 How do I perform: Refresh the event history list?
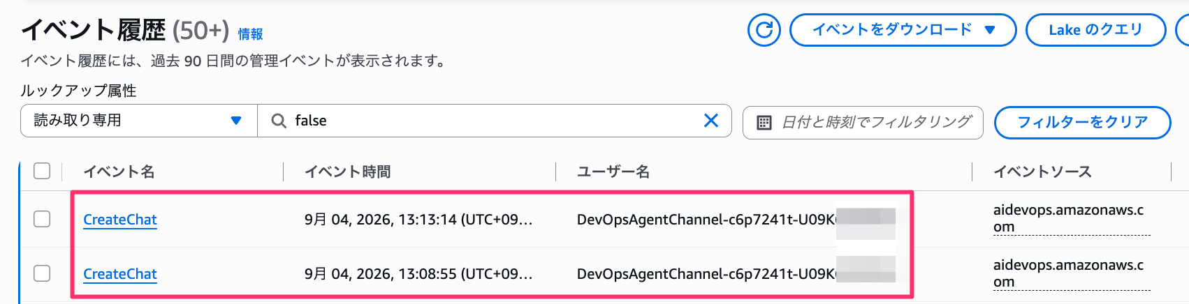(x=764, y=30)
